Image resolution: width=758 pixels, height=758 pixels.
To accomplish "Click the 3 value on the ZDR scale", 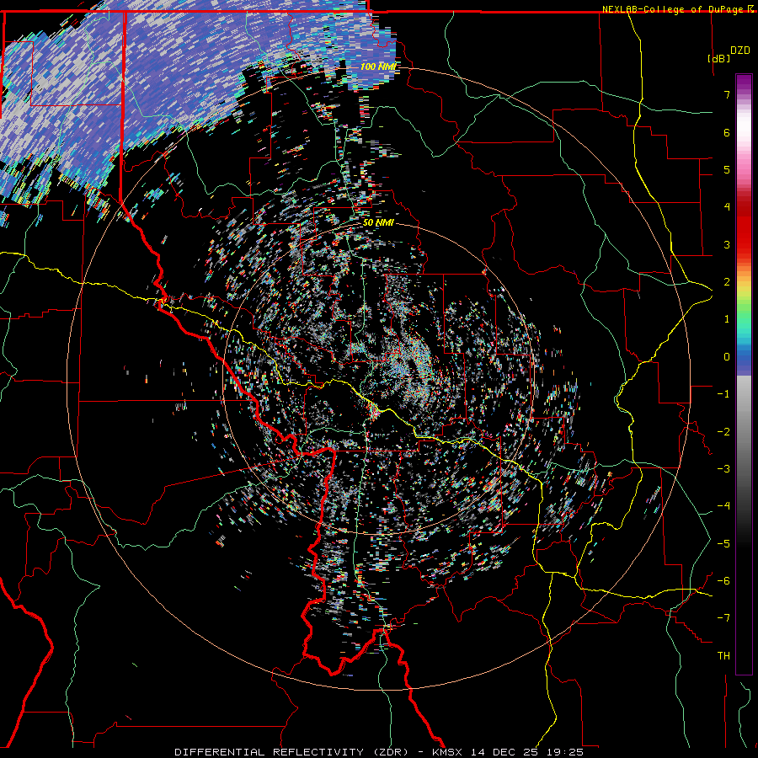I will coord(727,244).
